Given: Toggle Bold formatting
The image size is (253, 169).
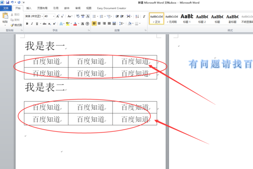Looking at the screenshot, I should [27, 24].
